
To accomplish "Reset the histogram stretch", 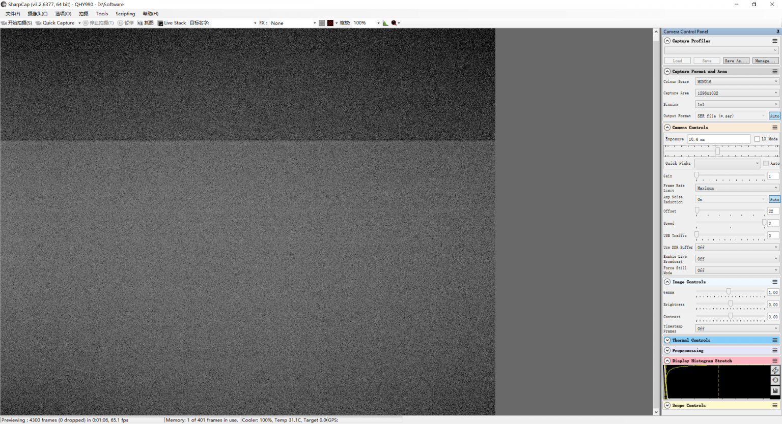I will click(x=775, y=380).
